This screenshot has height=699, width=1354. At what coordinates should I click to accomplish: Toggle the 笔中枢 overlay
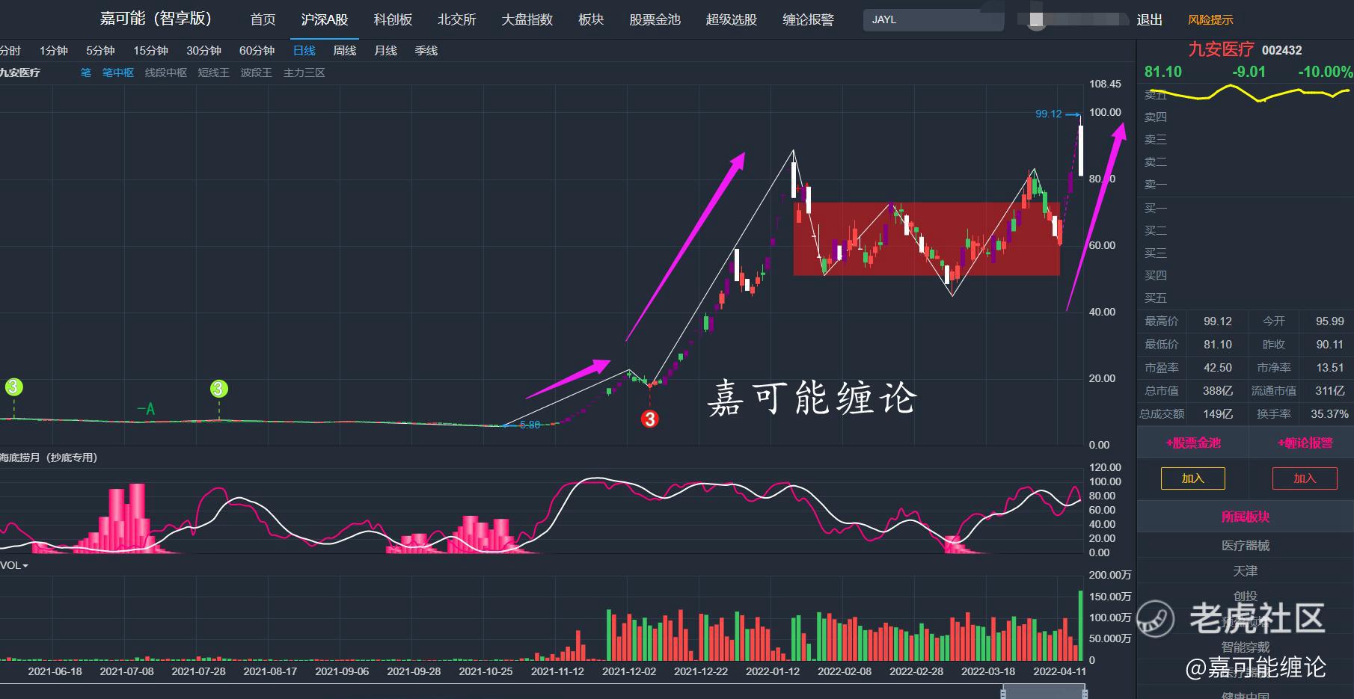118,73
